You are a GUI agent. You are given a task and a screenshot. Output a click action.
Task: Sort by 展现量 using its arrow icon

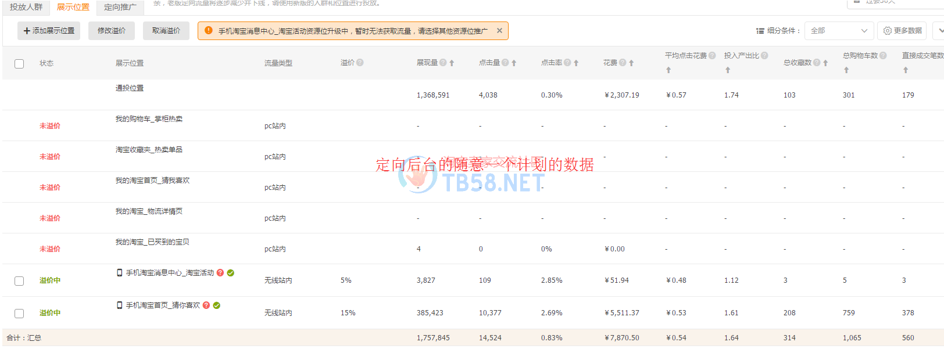point(452,63)
